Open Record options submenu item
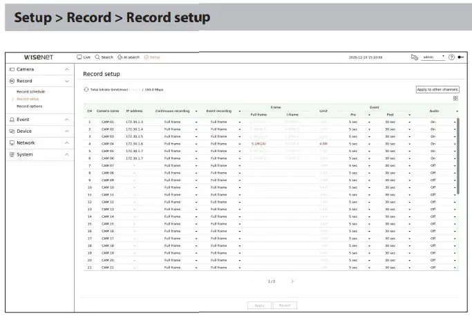 pyautogui.click(x=29, y=106)
